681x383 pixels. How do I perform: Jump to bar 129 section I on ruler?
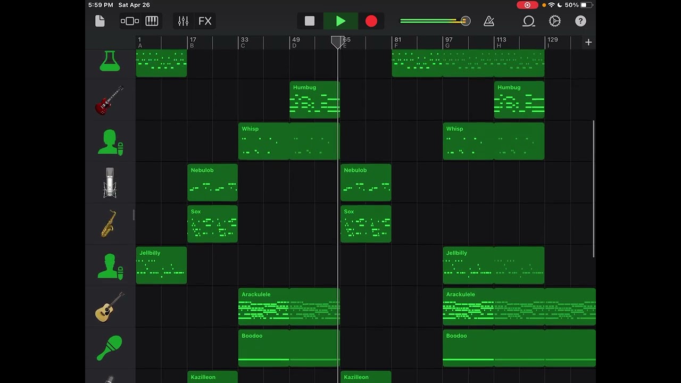click(x=552, y=43)
